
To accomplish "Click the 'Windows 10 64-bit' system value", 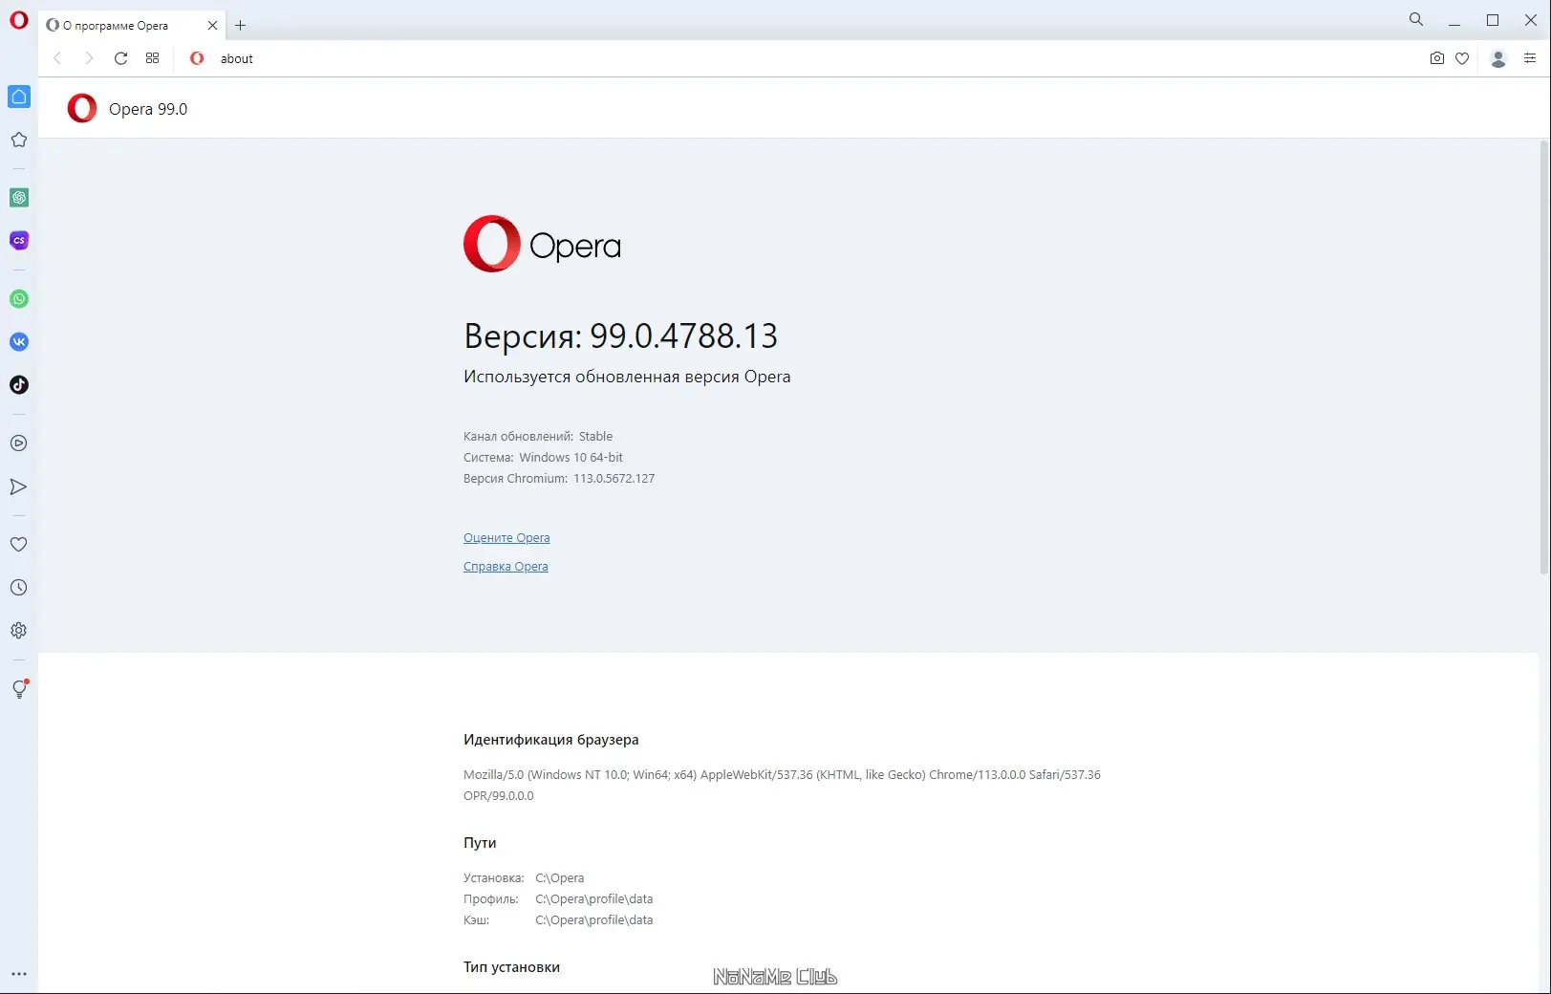I will click(571, 458).
